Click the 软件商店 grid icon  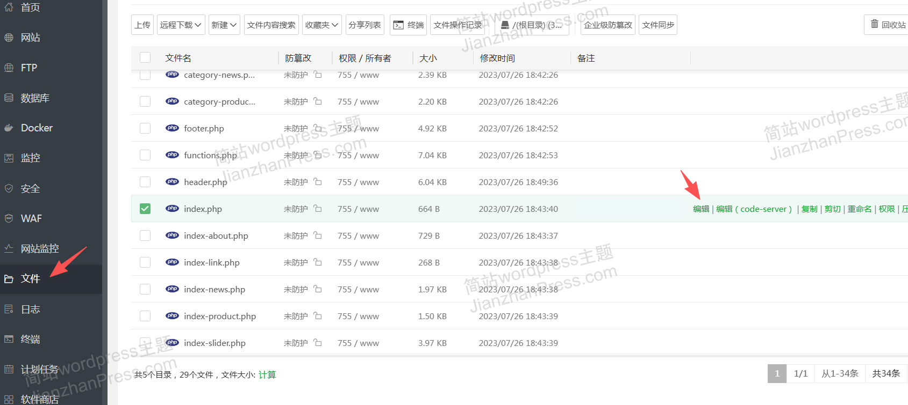tap(9, 399)
